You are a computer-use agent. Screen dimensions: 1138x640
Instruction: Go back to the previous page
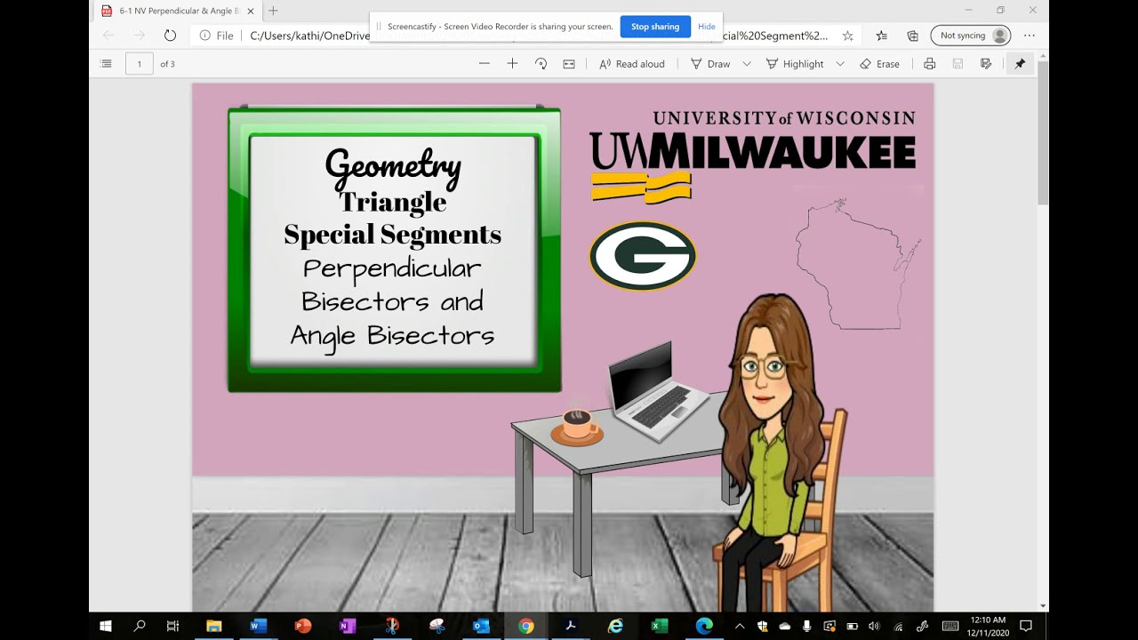pyautogui.click(x=108, y=36)
